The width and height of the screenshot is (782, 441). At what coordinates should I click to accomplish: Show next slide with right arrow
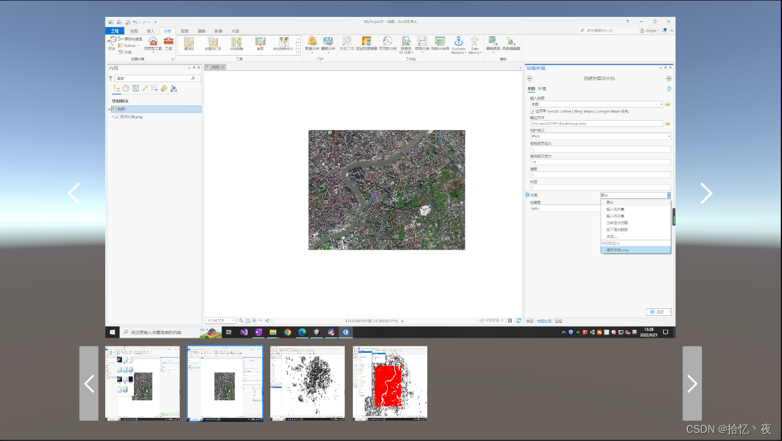pyautogui.click(x=706, y=193)
